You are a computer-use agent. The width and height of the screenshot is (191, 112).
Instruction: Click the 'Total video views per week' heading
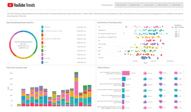17,68
